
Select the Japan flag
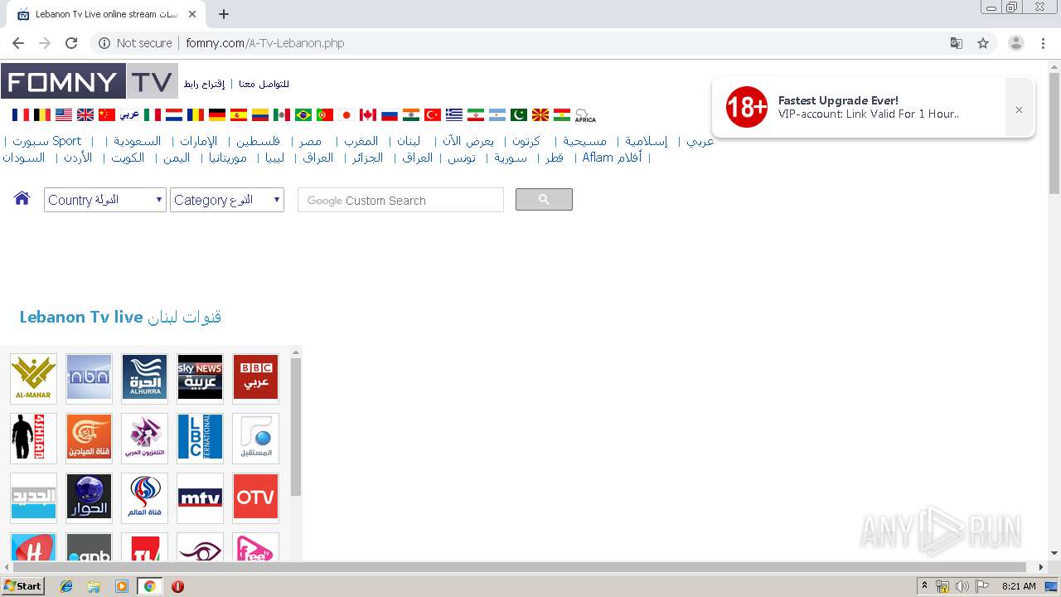346,115
